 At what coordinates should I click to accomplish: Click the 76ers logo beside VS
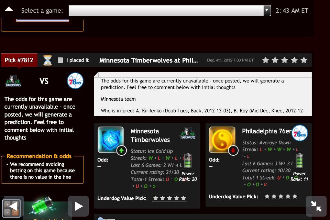[x=75, y=81]
